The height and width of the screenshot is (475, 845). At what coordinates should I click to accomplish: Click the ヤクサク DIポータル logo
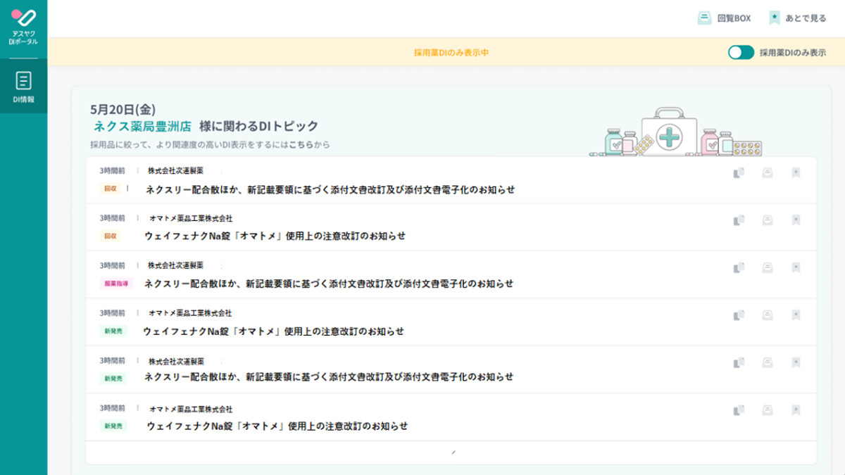click(x=23, y=26)
